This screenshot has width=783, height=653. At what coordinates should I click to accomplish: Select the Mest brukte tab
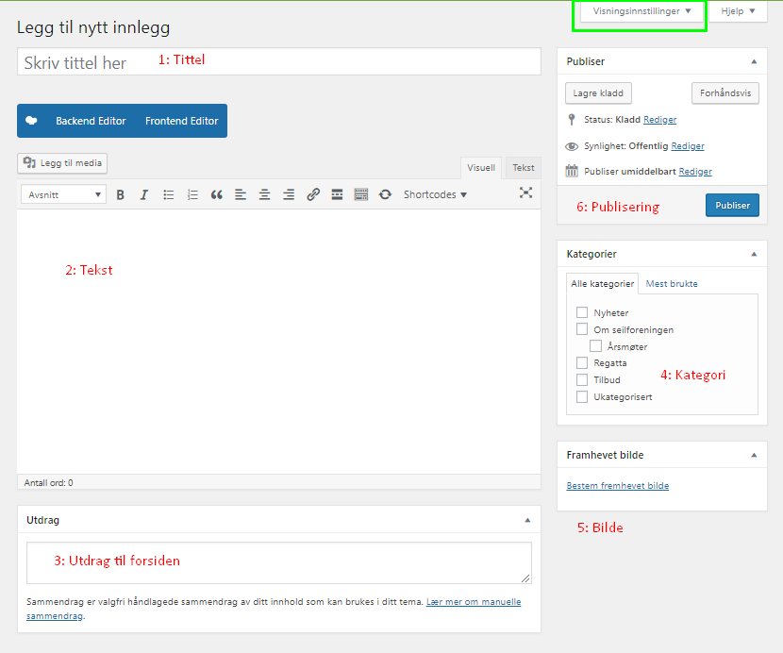672,284
